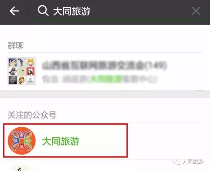Open the partially visible account avatar at bottom
The image size is (210, 171).
coord(21,168)
